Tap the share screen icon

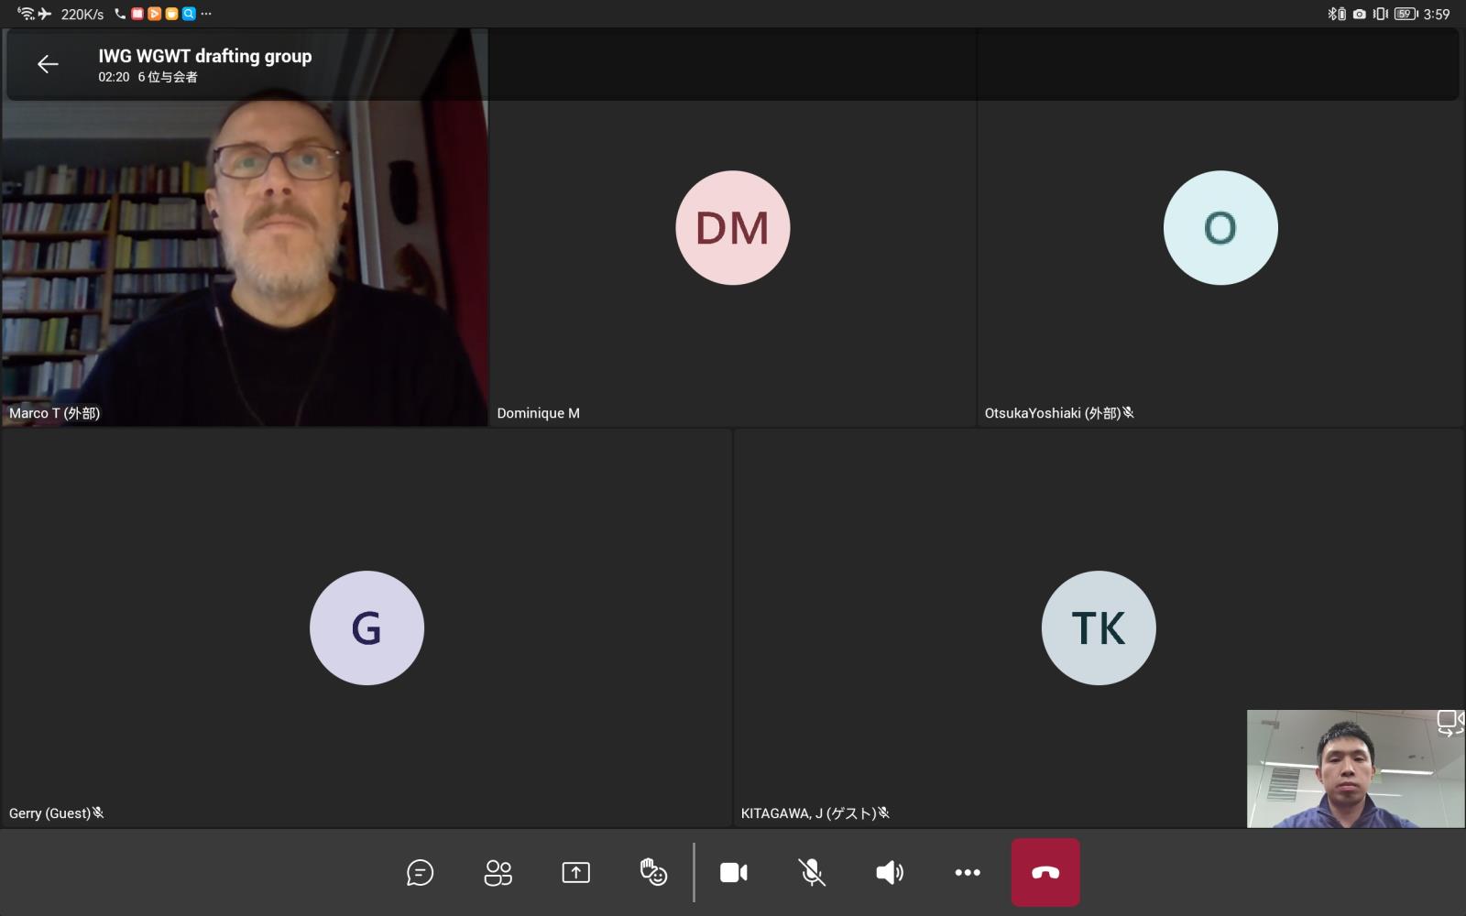tap(575, 873)
